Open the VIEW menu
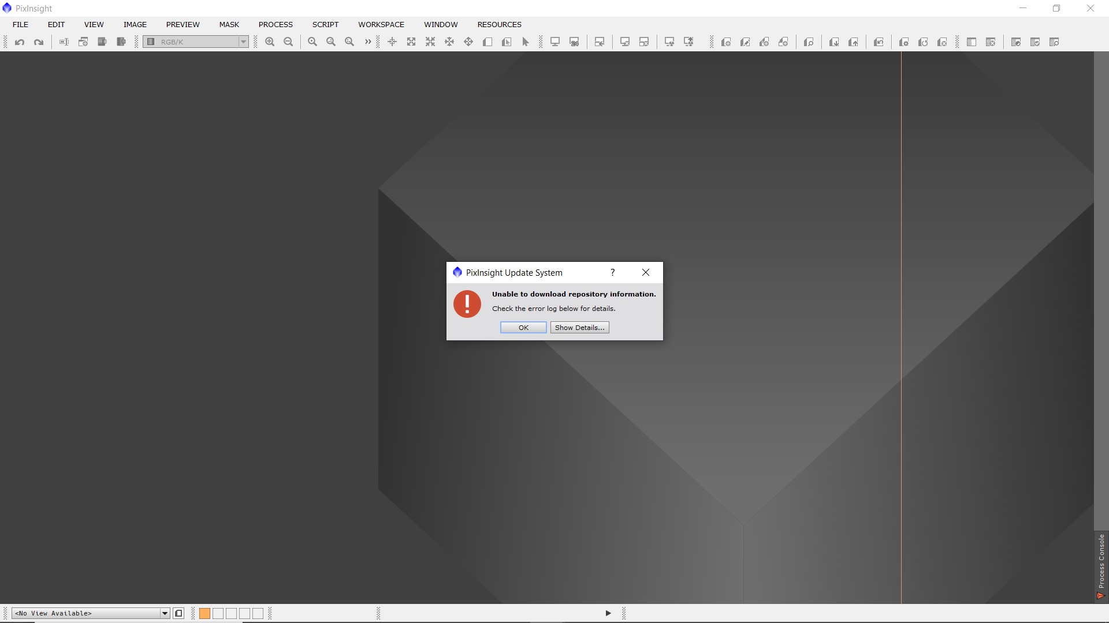 [94, 24]
